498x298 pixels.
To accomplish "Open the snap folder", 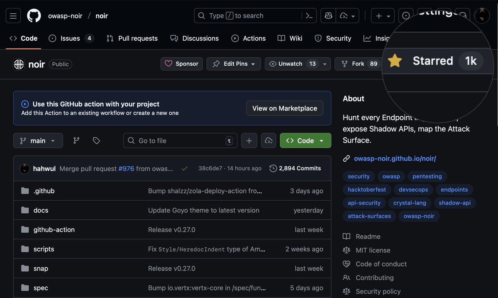I will click(41, 268).
